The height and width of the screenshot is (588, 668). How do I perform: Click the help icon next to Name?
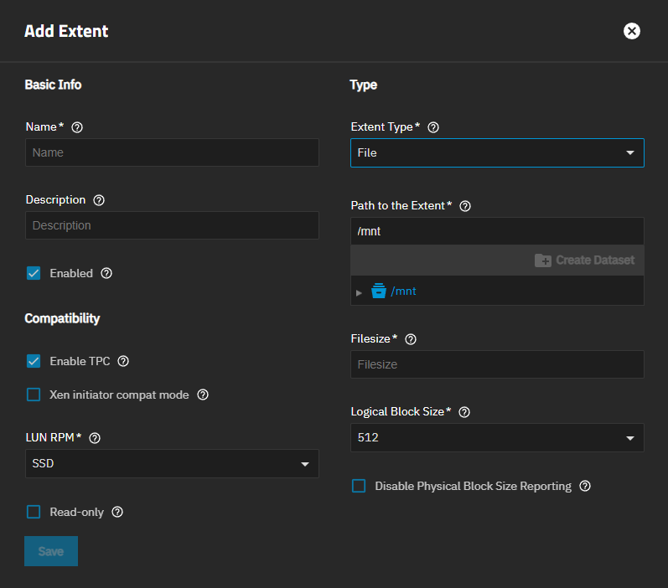tap(77, 127)
